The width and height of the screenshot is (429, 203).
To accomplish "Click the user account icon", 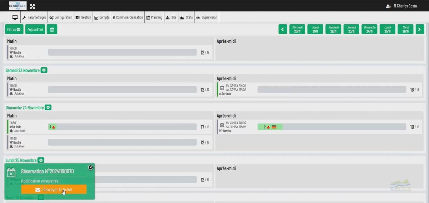I will click(x=389, y=6).
